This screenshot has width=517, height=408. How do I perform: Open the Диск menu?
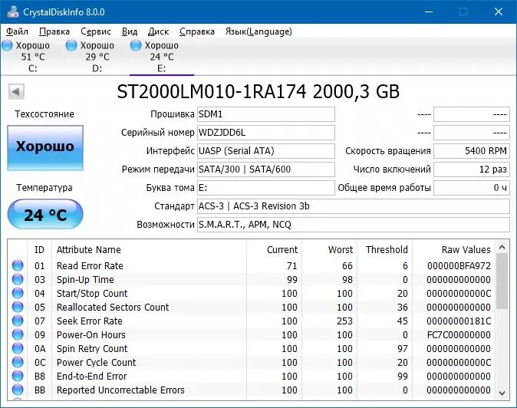158,31
